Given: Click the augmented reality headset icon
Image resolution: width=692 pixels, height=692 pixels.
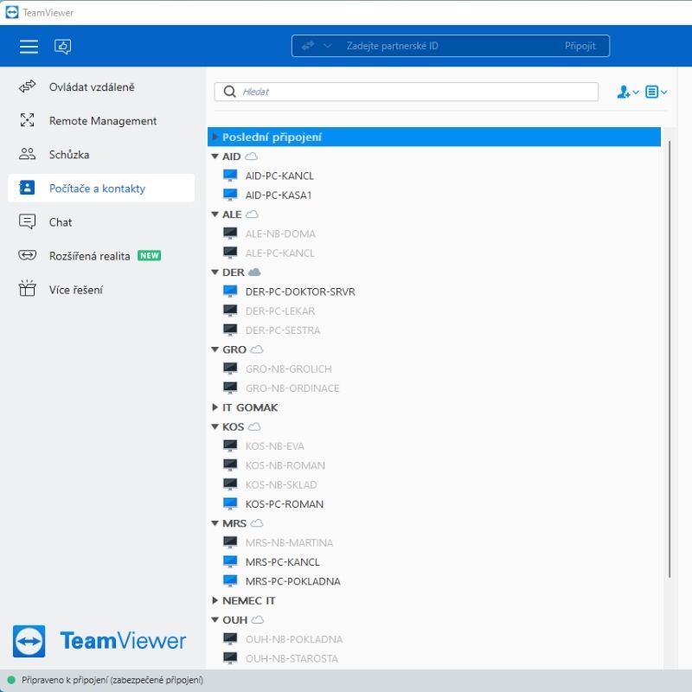Looking at the screenshot, I should (x=28, y=255).
